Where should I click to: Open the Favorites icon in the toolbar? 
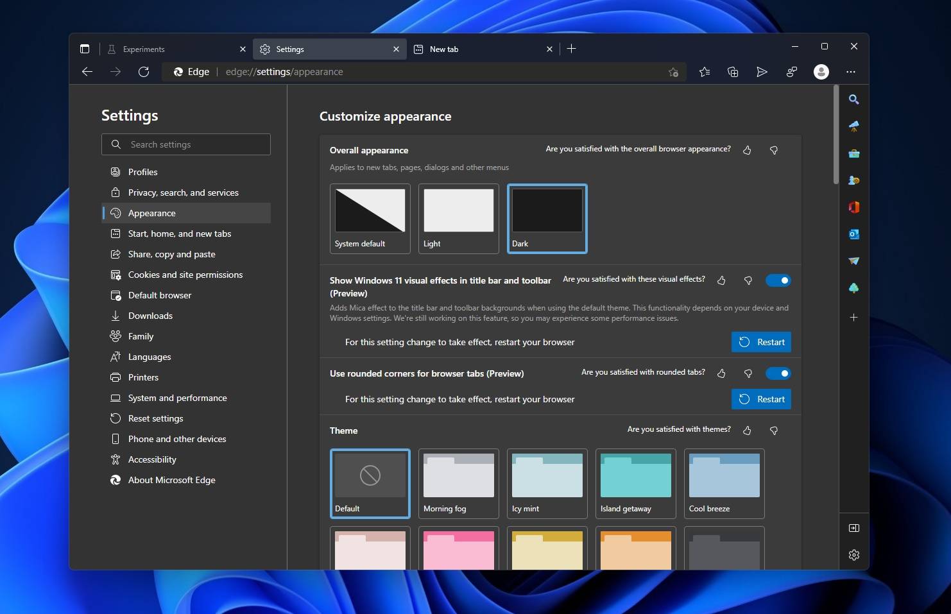704,72
